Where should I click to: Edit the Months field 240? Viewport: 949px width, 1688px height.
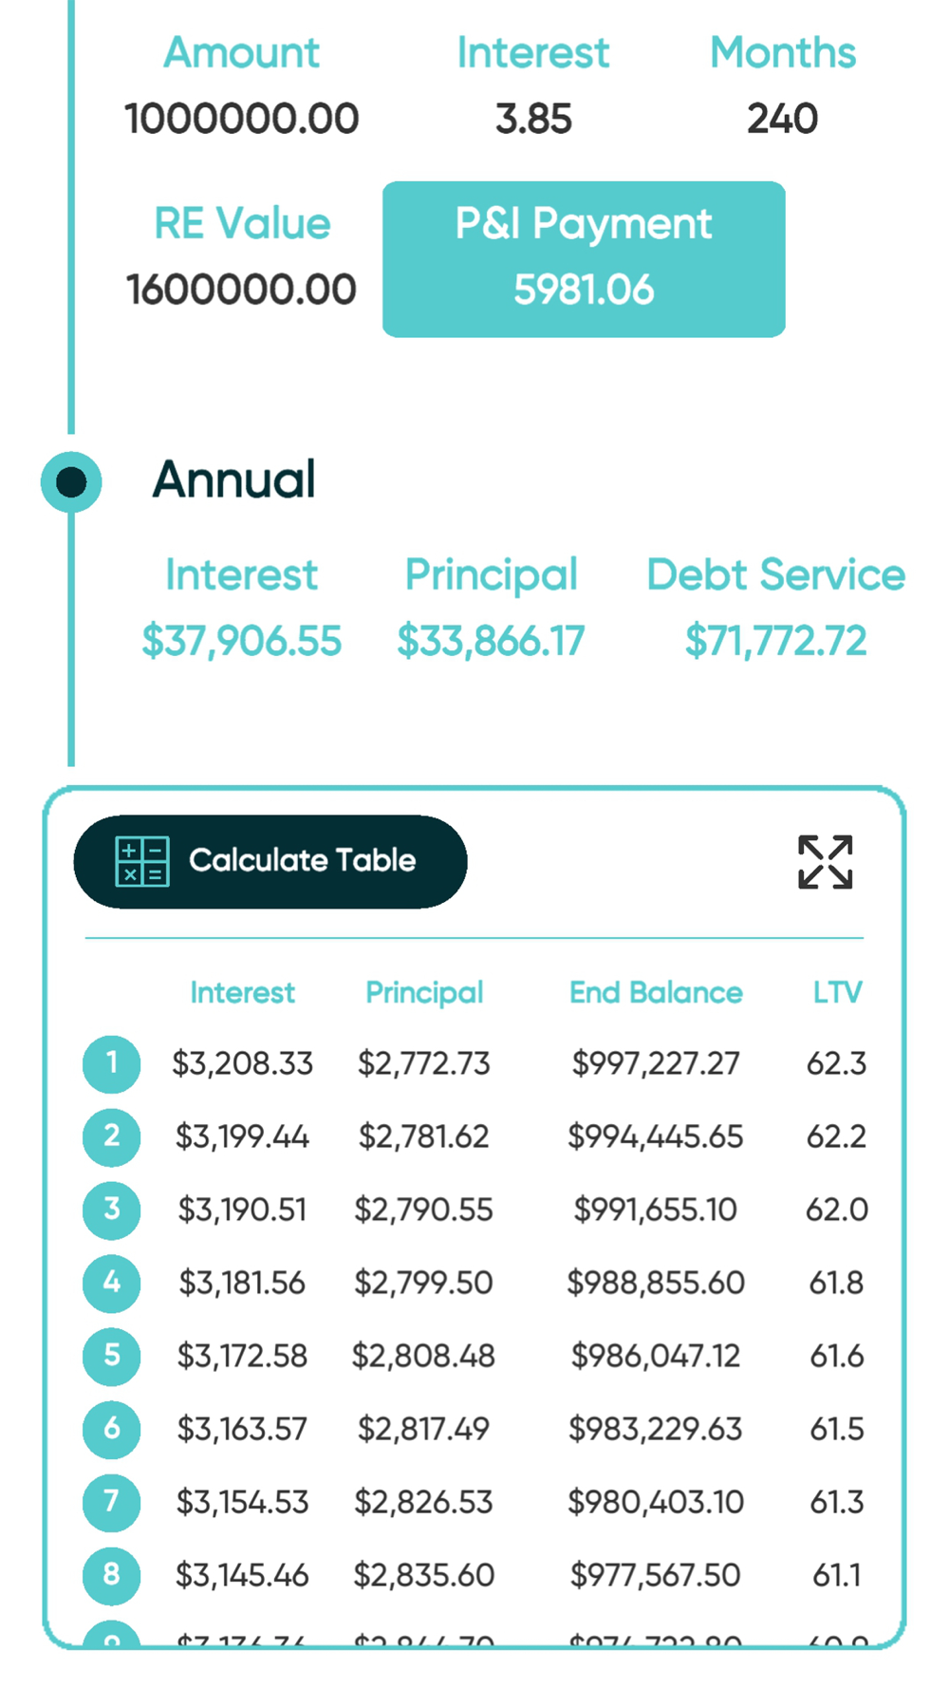tap(782, 120)
